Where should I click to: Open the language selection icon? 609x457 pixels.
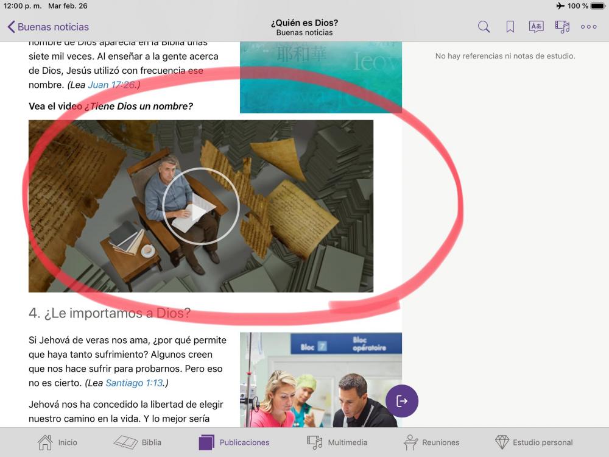[x=536, y=27]
